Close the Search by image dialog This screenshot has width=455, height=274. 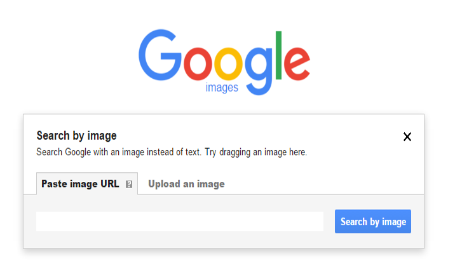(x=407, y=137)
